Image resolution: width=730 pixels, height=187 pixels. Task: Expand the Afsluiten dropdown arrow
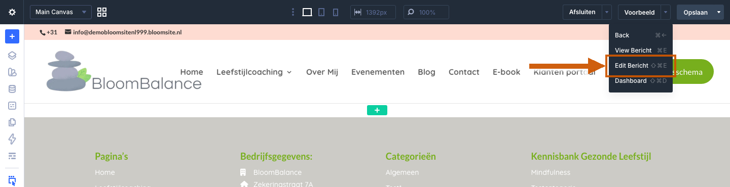[x=607, y=12]
